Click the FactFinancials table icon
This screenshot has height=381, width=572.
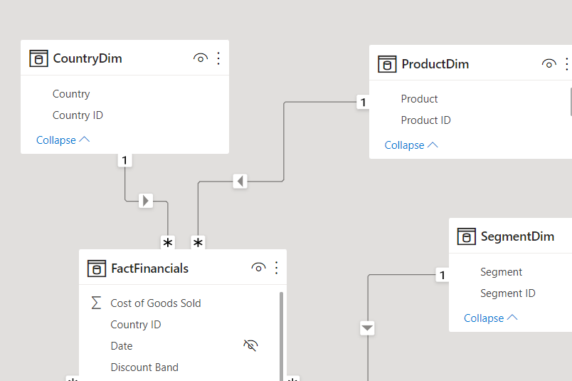[97, 268]
